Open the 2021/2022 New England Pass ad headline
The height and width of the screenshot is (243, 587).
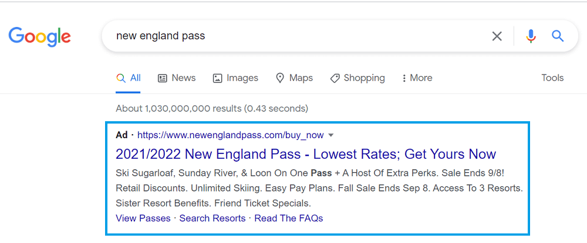click(306, 154)
